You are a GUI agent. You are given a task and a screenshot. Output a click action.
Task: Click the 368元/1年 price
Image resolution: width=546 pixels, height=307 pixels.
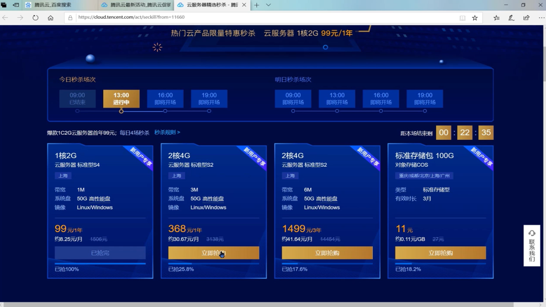(x=185, y=229)
